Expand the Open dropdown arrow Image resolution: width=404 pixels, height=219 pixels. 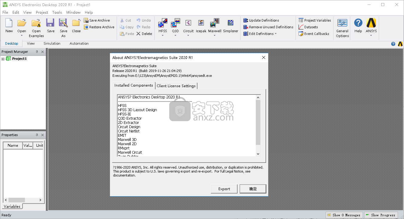click(22, 36)
